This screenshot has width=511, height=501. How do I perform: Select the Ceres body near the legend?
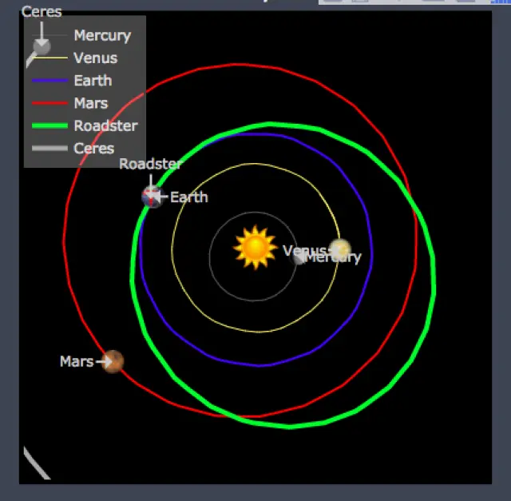[42, 46]
